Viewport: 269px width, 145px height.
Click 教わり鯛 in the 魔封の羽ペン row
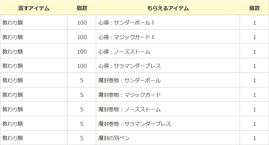click(13, 138)
